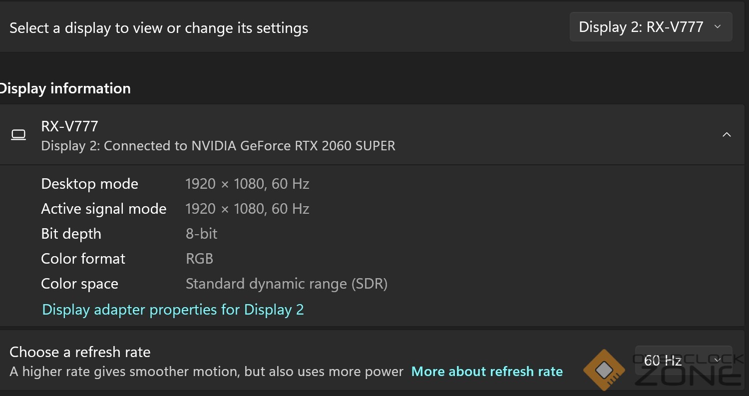Screen dimensions: 749x396
Task: Click the chevron in the display selector dropdown
Action: coord(718,27)
